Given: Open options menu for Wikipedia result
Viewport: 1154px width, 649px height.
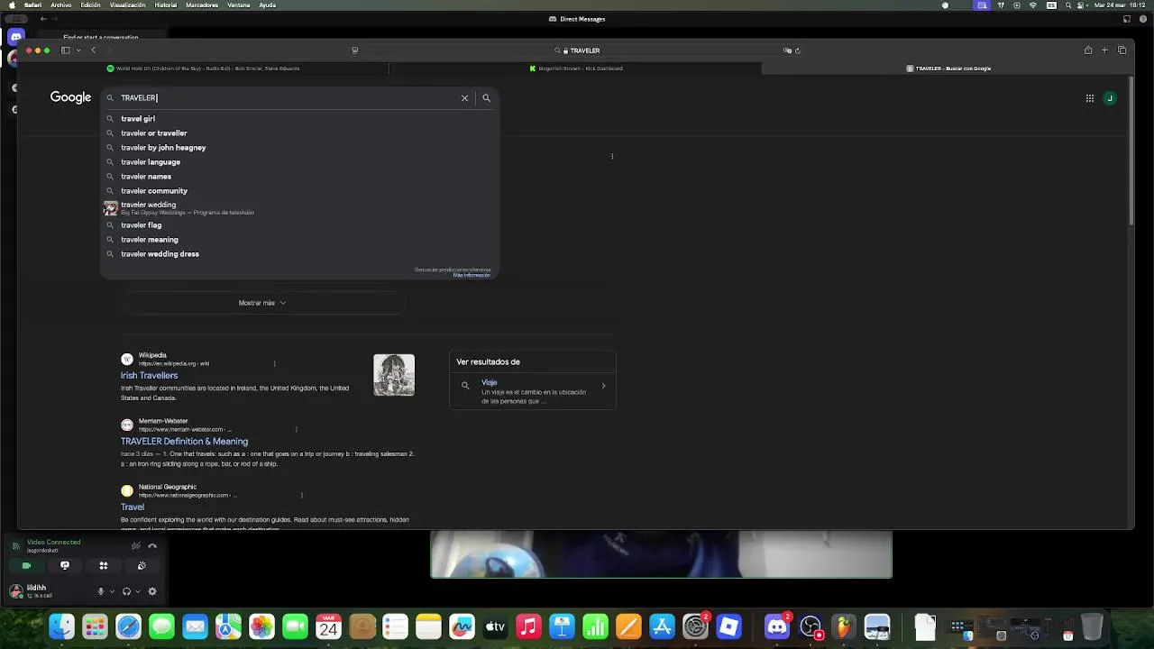Looking at the screenshot, I should (x=274, y=364).
